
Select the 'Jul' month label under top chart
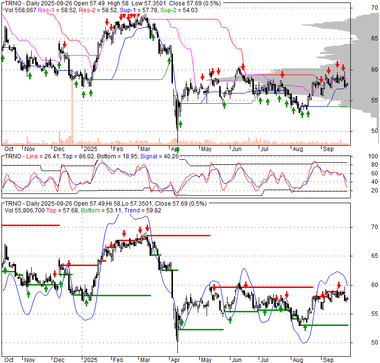264,149
